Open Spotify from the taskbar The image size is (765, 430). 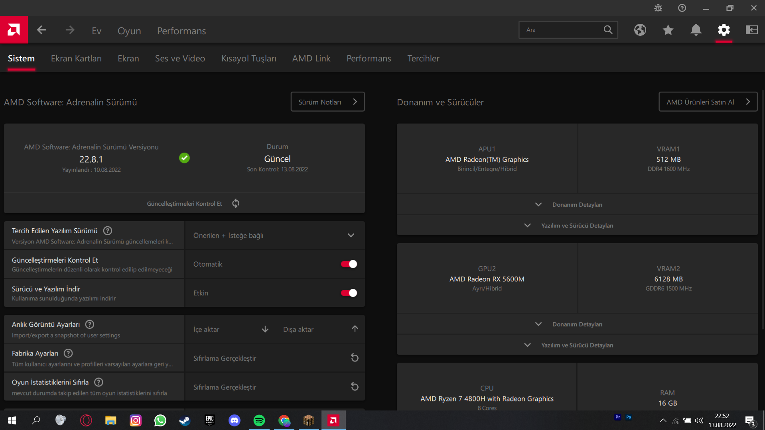(259, 420)
